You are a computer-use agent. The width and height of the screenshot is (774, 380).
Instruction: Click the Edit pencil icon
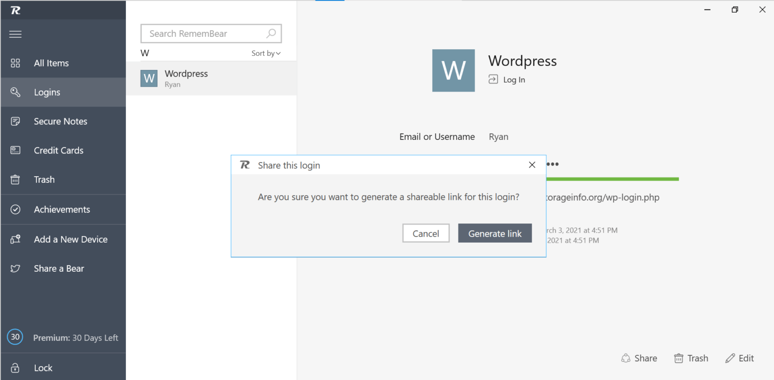point(730,358)
